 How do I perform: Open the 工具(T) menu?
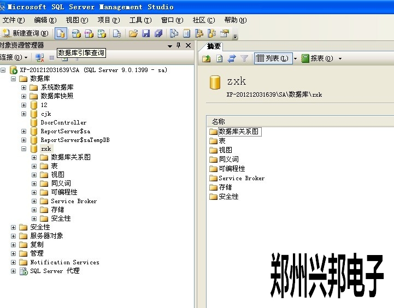tap(140, 20)
